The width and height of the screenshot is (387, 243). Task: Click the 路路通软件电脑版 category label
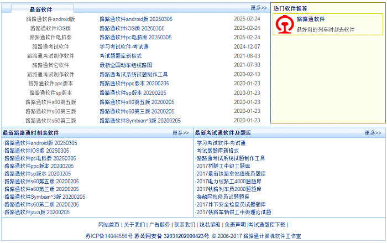tap(51, 37)
